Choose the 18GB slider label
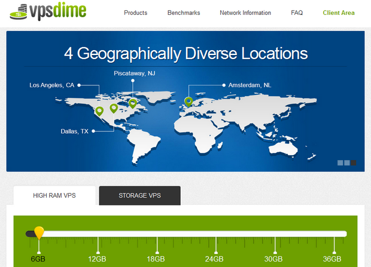The image size is (371, 267). tap(156, 259)
